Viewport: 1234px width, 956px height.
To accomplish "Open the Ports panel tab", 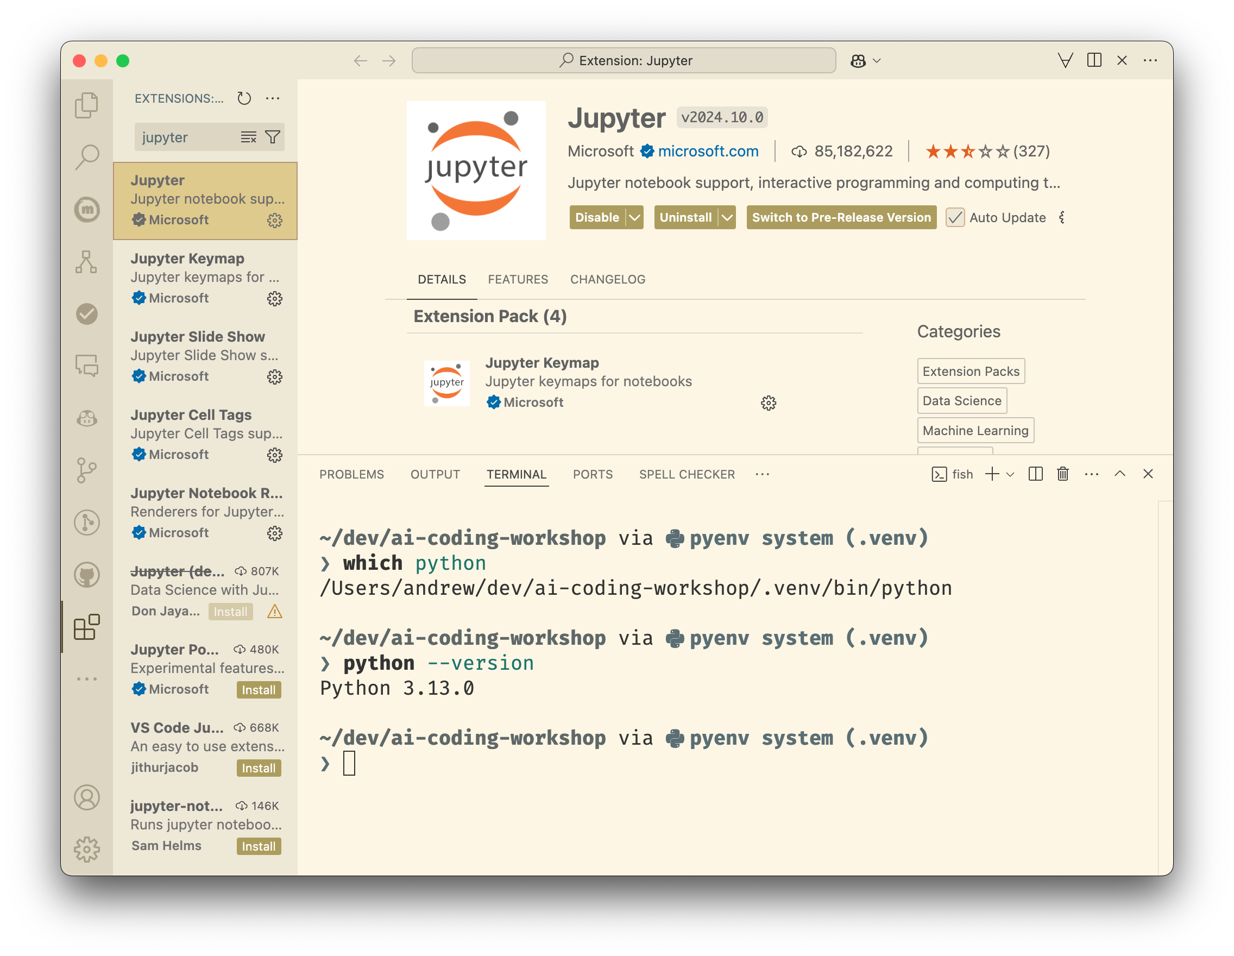I will coord(593,474).
